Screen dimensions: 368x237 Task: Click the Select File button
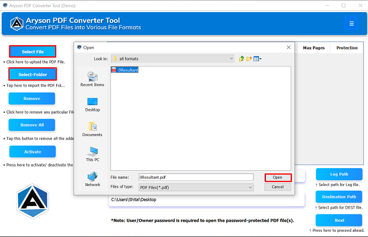pyautogui.click(x=33, y=51)
